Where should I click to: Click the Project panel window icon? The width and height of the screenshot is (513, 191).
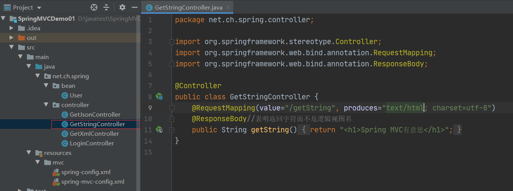pos(7,7)
